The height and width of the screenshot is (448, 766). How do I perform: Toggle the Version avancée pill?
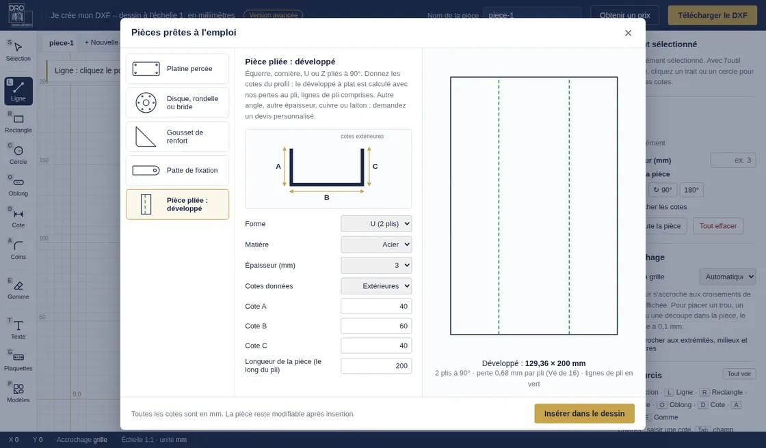273,15
